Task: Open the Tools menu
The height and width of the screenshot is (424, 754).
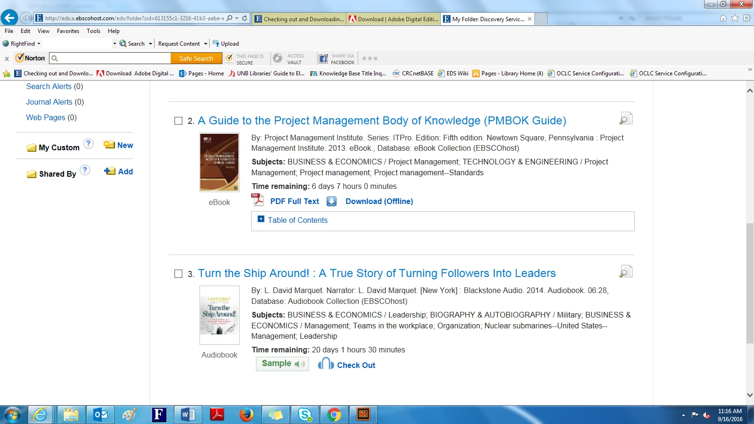Action: (93, 31)
